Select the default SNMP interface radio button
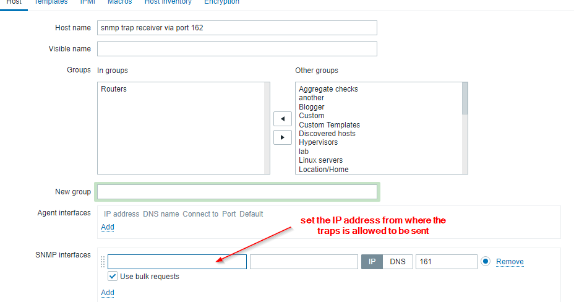The height and width of the screenshot is (302, 574). point(486,261)
